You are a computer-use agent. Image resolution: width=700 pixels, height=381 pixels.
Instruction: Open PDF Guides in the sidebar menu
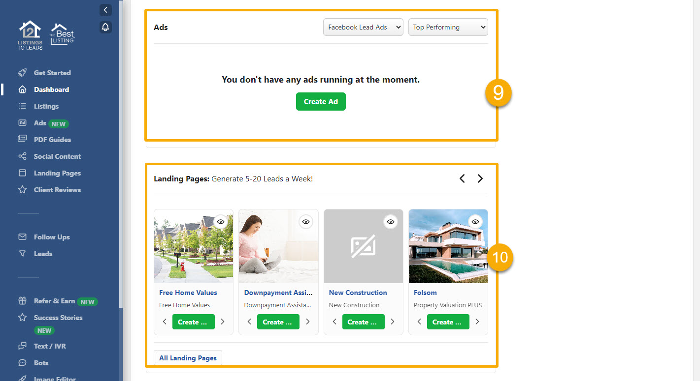(x=52, y=140)
